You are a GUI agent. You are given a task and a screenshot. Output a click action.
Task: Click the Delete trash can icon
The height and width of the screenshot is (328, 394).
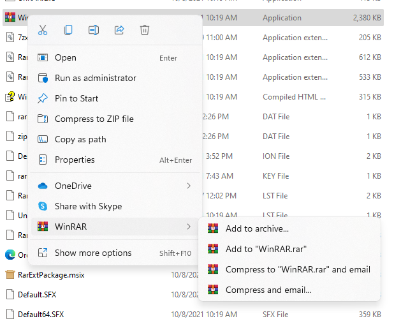click(x=145, y=30)
